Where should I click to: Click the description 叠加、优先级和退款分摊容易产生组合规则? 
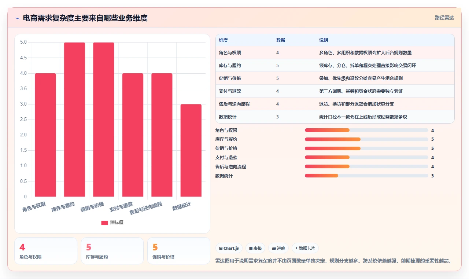click(x=361, y=78)
